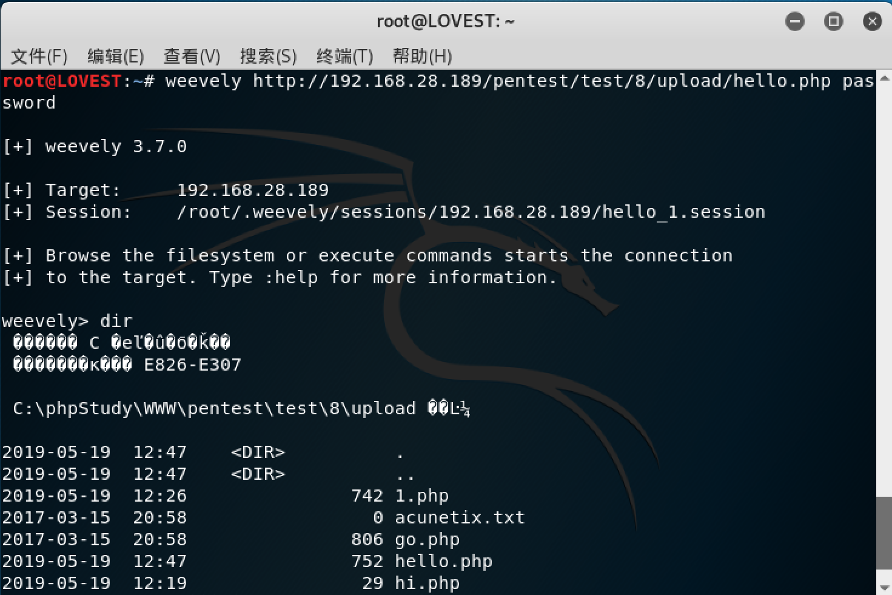Open the 查看(V) menu

[192, 56]
